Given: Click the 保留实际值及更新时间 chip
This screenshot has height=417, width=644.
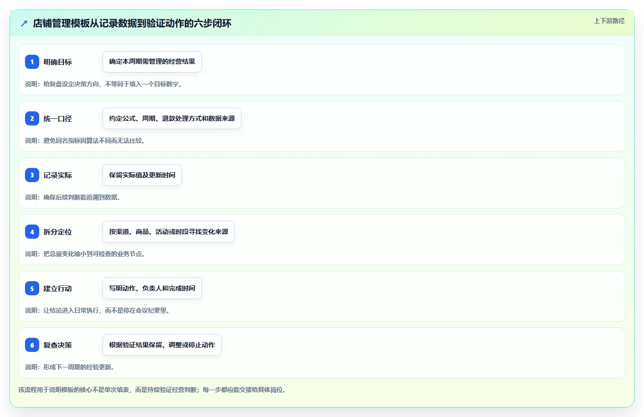Looking at the screenshot, I should pyautogui.click(x=142, y=175).
